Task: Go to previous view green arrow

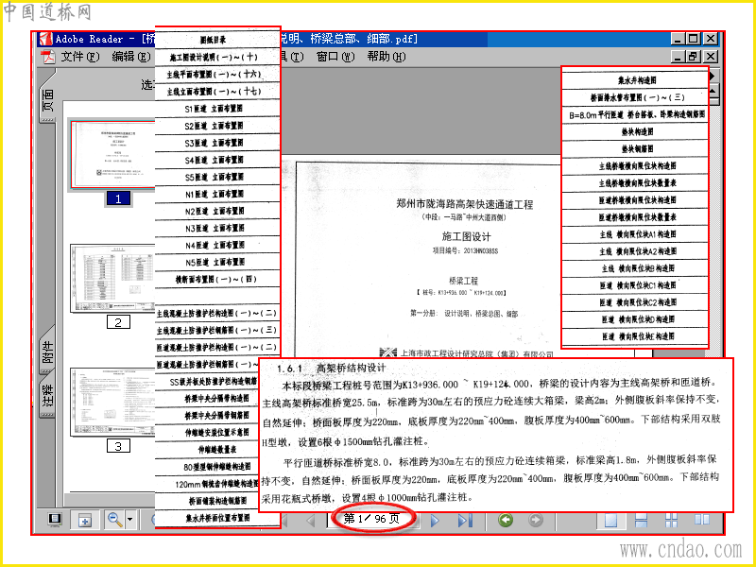Action: click(506, 520)
